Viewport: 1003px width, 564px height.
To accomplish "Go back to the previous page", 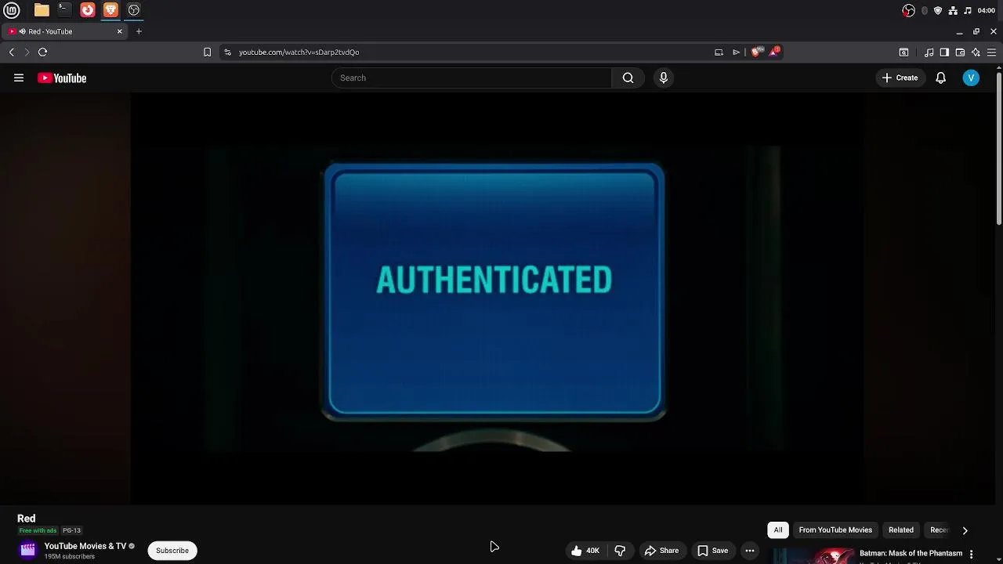I will tap(12, 52).
